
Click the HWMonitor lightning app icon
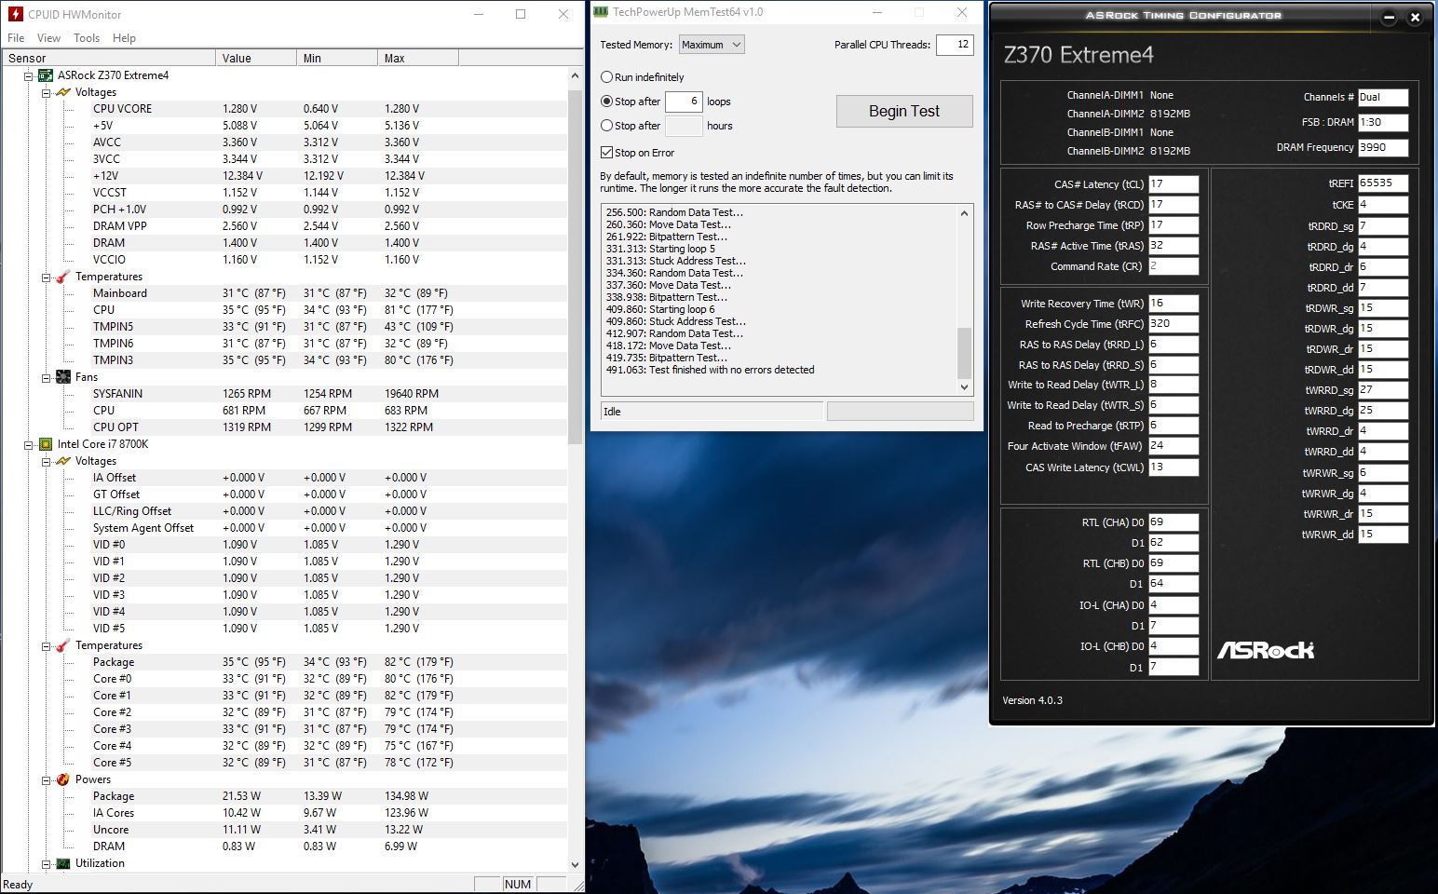(x=15, y=14)
